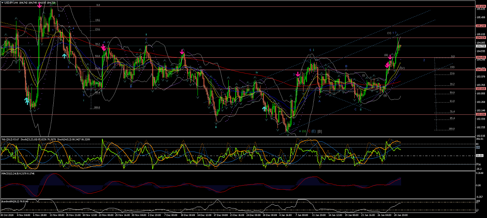Select the pink down arrow at the 105.694 high
The image size is (487, 218).
coord(40,5)
